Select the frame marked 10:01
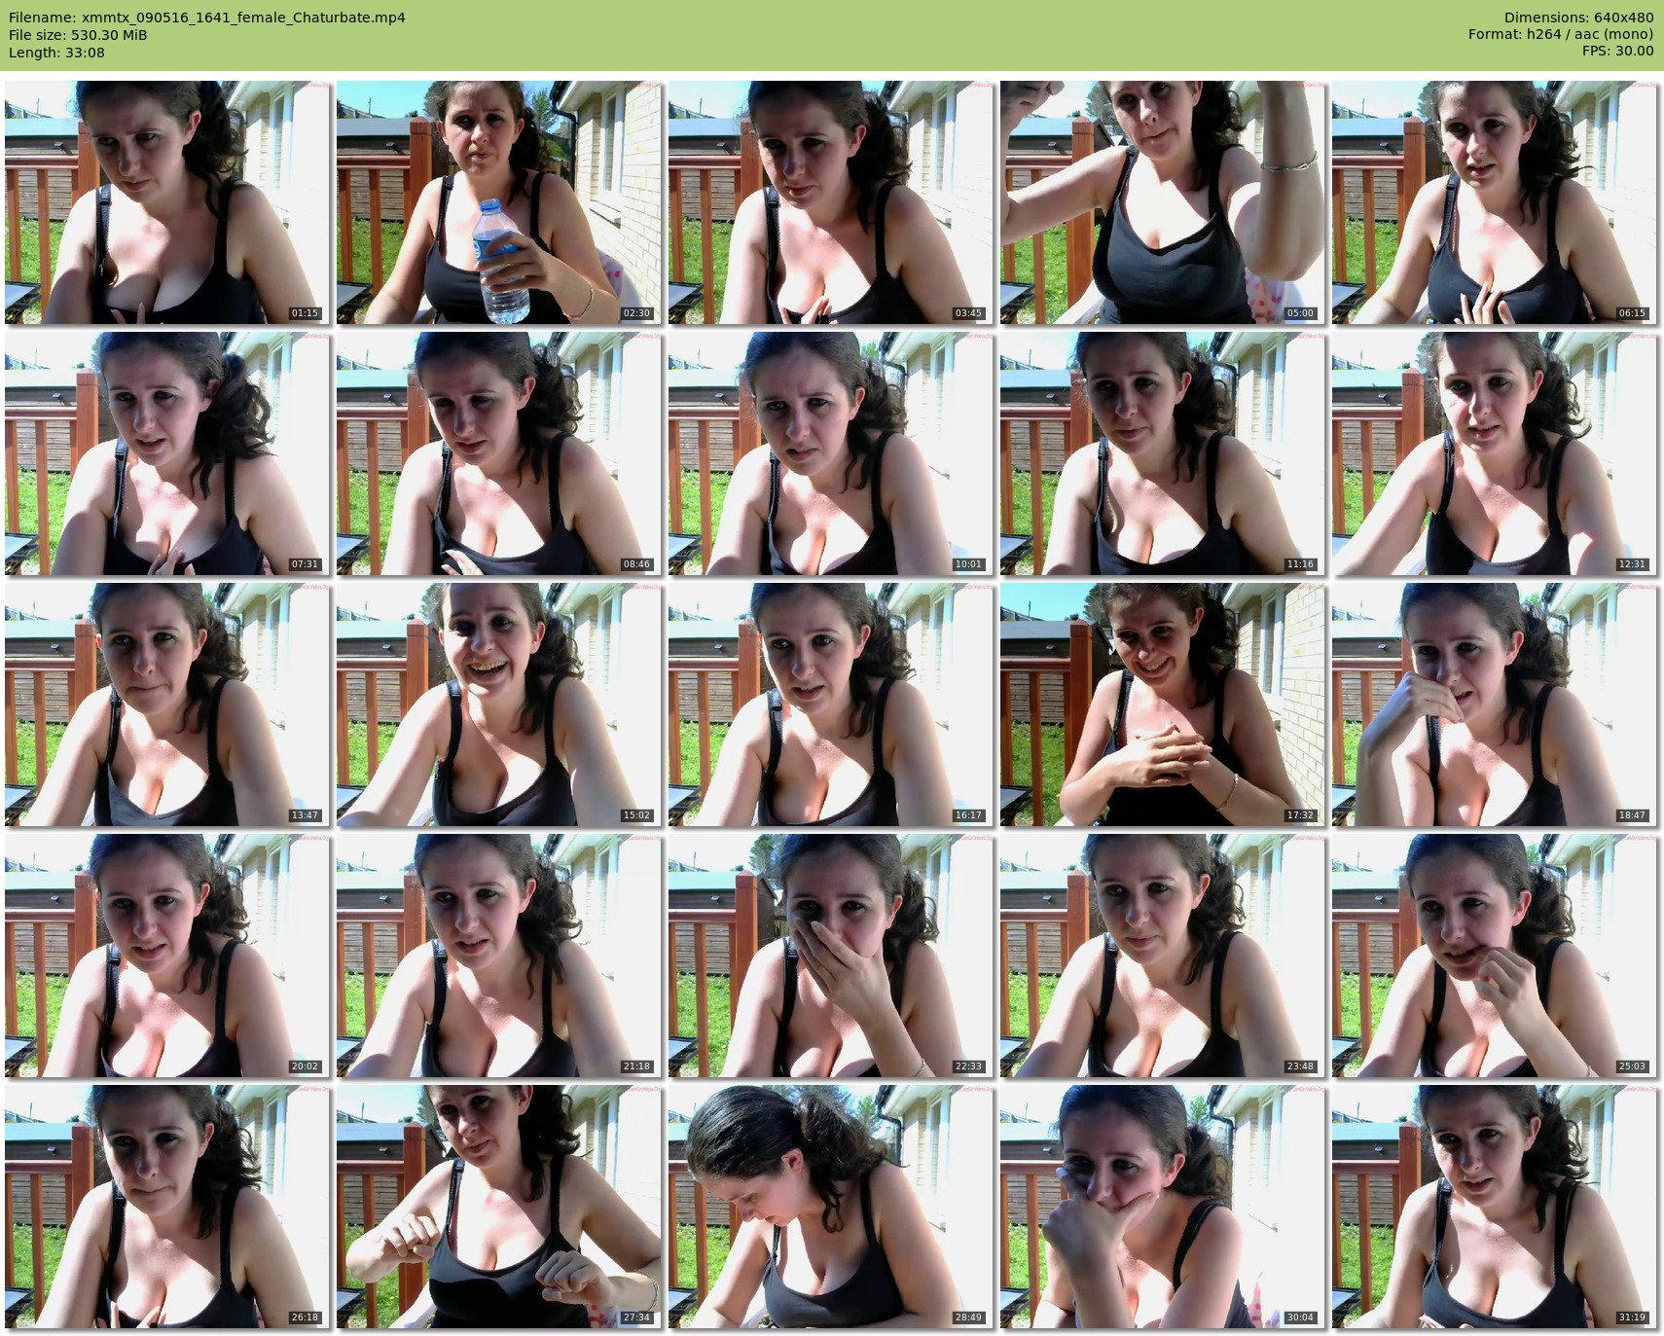Image resolution: width=1664 pixels, height=1336 pixels. [x=831, y=453]
